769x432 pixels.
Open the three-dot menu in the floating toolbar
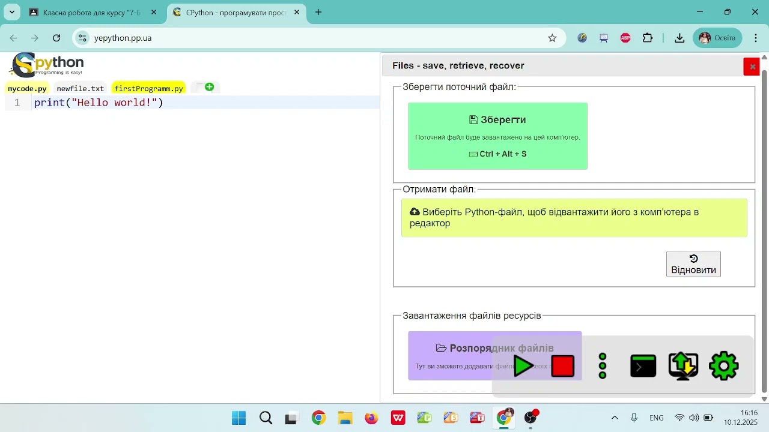click(603, 366)
